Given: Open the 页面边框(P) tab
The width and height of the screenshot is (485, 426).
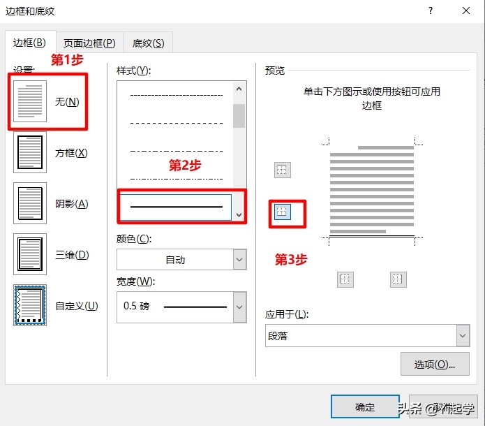Looking at the screenshot, I should (x=90, y=43).
